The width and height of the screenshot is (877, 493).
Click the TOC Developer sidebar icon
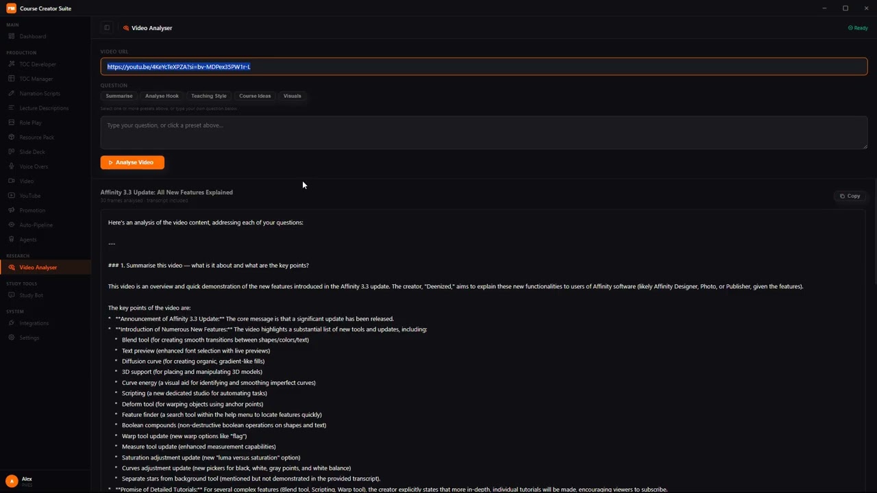12,64
